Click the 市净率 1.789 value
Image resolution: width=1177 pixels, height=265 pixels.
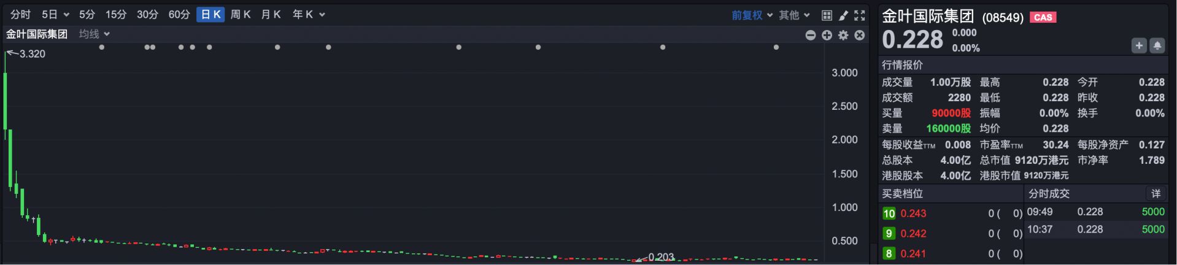point(1151,160)
